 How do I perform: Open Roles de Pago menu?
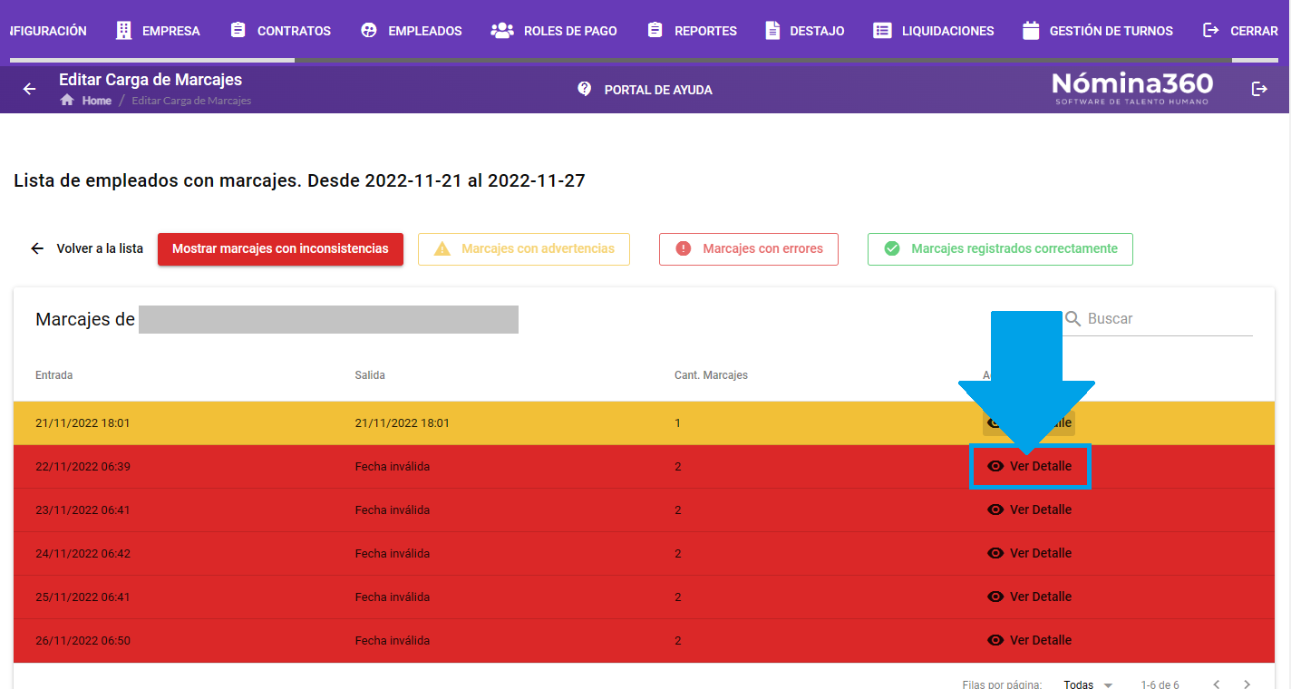(x=554, y=31)
